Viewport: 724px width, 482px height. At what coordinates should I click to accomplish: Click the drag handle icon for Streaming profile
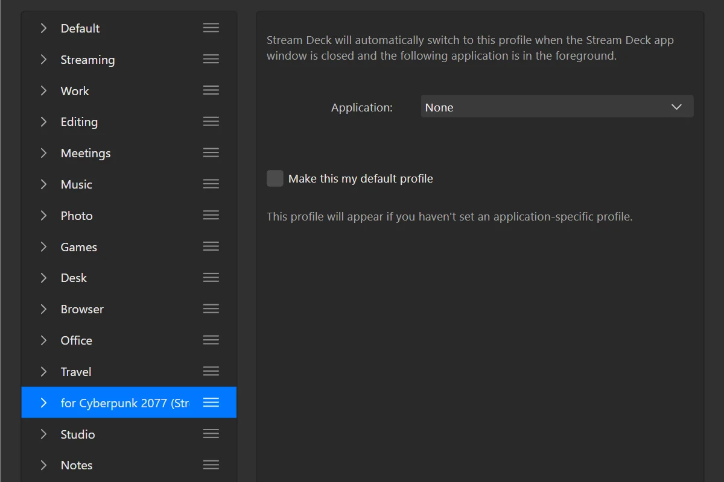click(211, 59)
